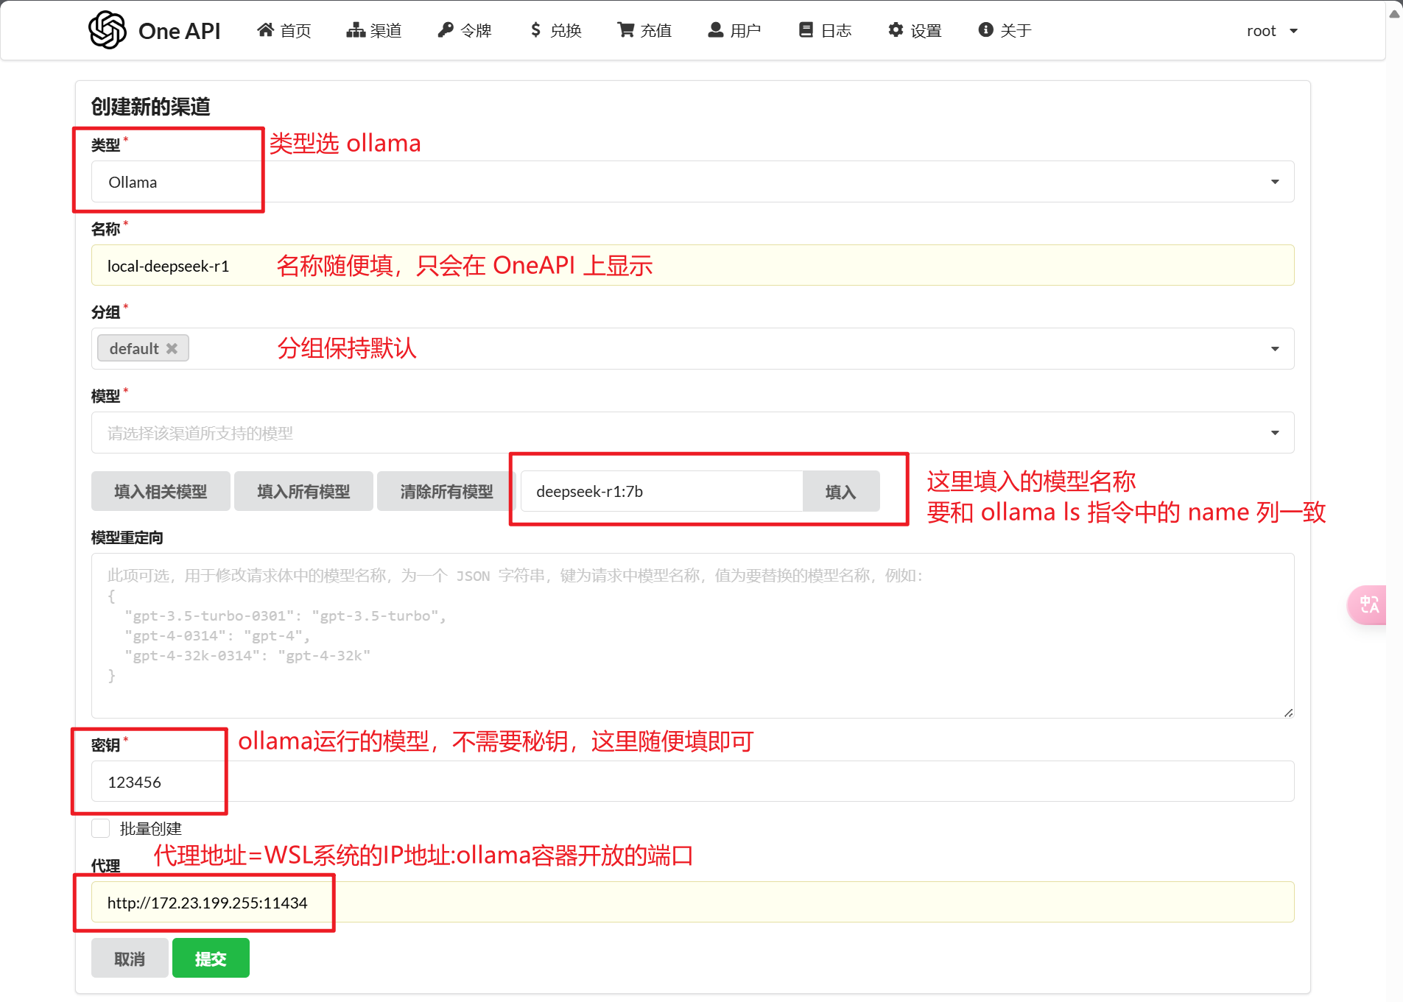Toggle the 批量创建 checkbox
Screen dimensions: 1403x1002
click(101, 828)
